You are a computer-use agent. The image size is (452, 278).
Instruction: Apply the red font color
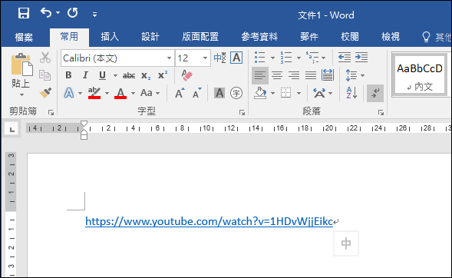[120, 93]
